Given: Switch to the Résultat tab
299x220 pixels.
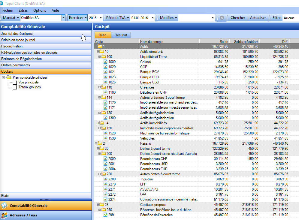Looking at the screenshot, I should click(121, 35).
